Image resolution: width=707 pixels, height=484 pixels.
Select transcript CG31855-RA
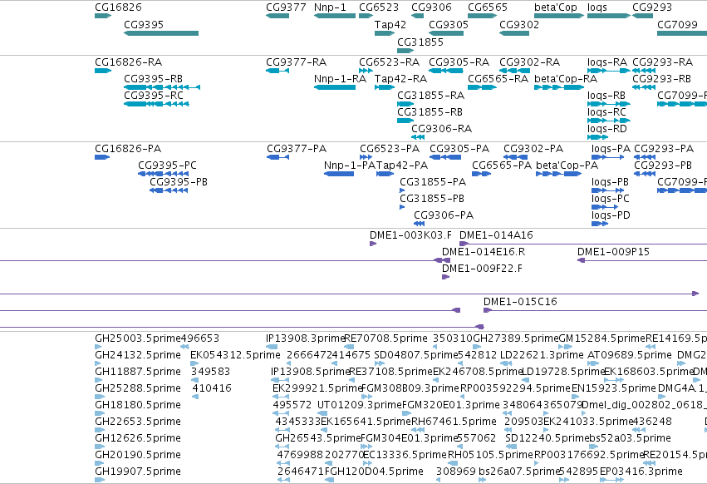tap(430, 96)
